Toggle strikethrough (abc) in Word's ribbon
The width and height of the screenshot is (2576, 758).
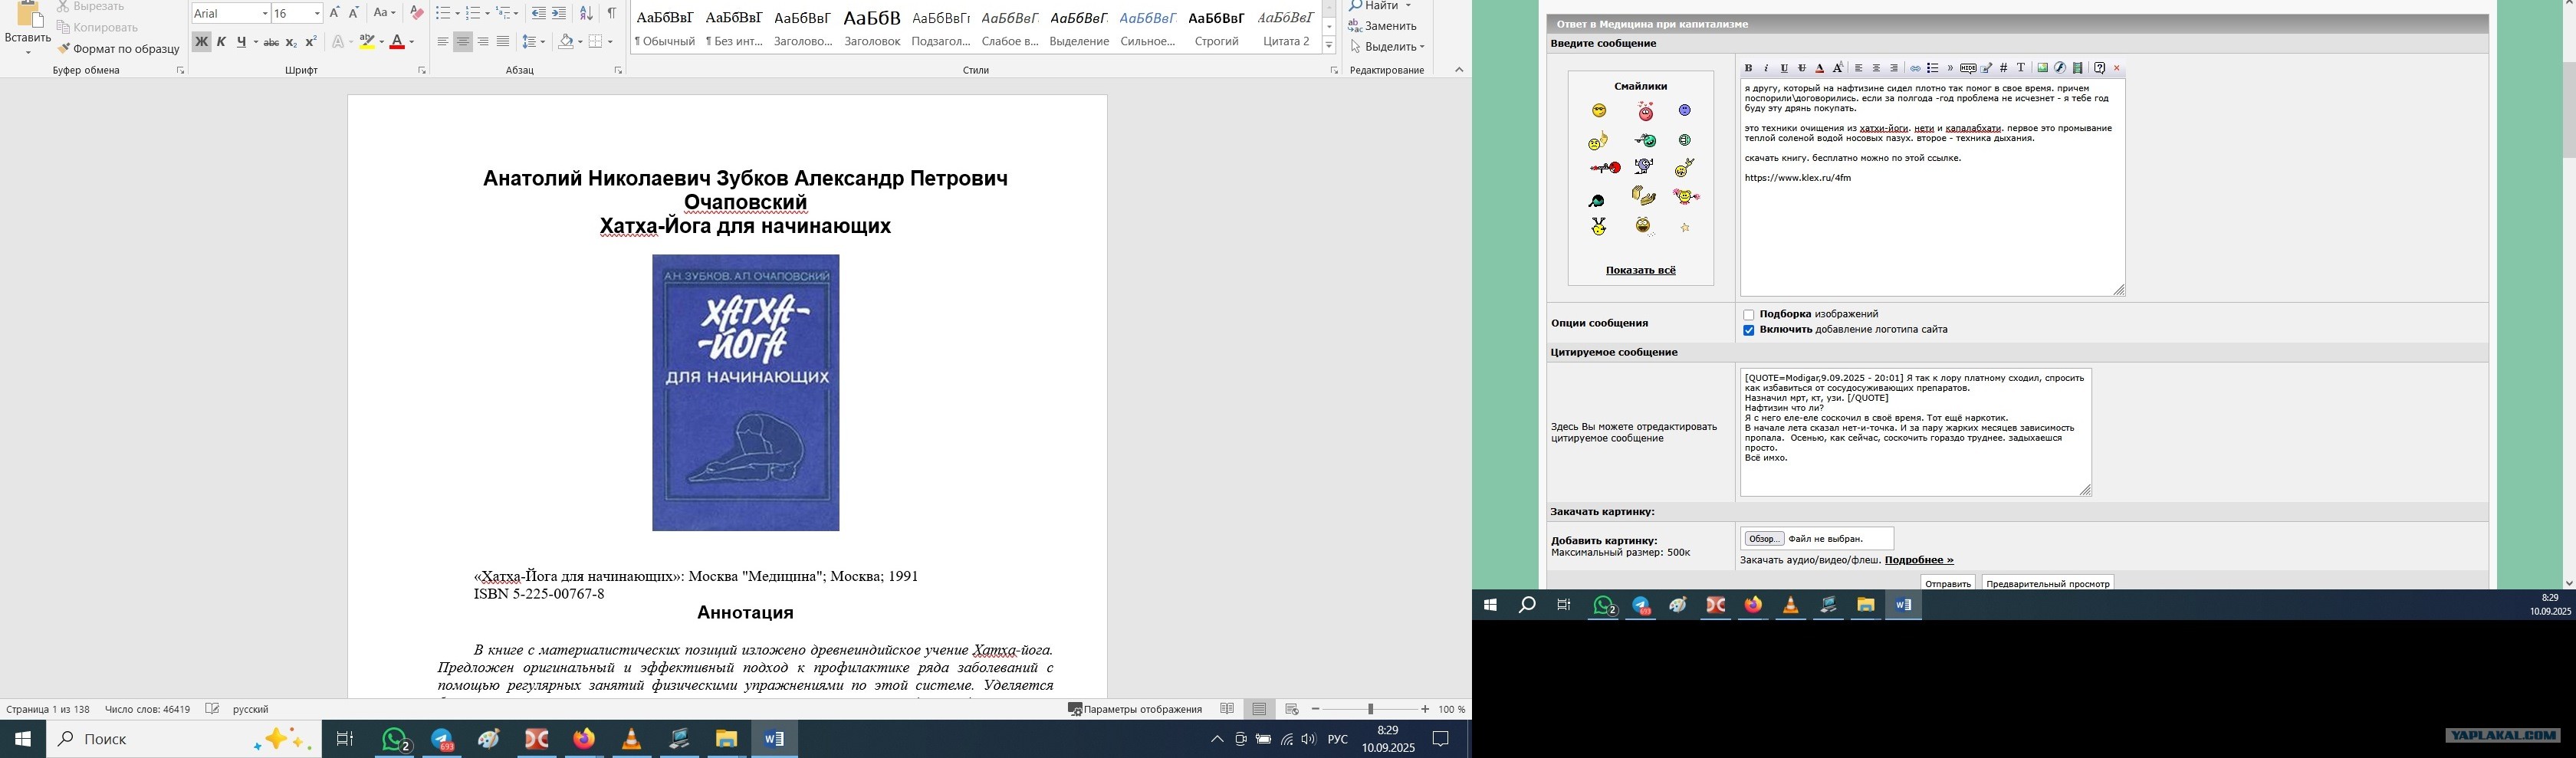click(x=271, y=42)
